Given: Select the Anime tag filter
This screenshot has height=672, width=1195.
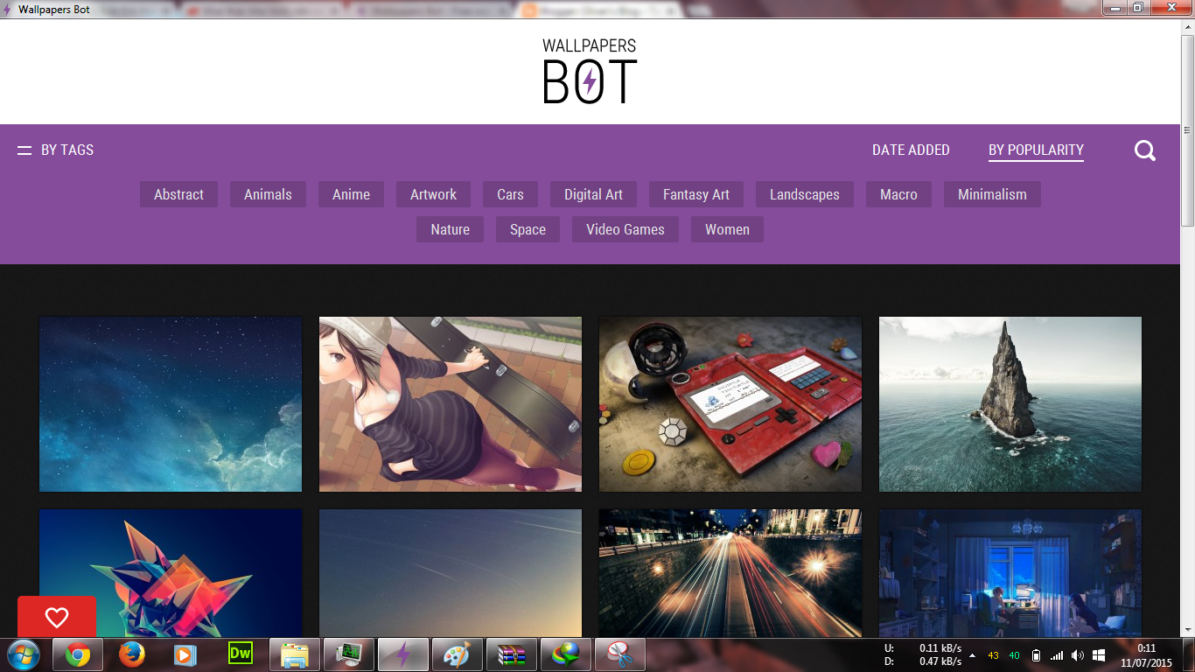Looking at the screenshot, I should point(351,194).
